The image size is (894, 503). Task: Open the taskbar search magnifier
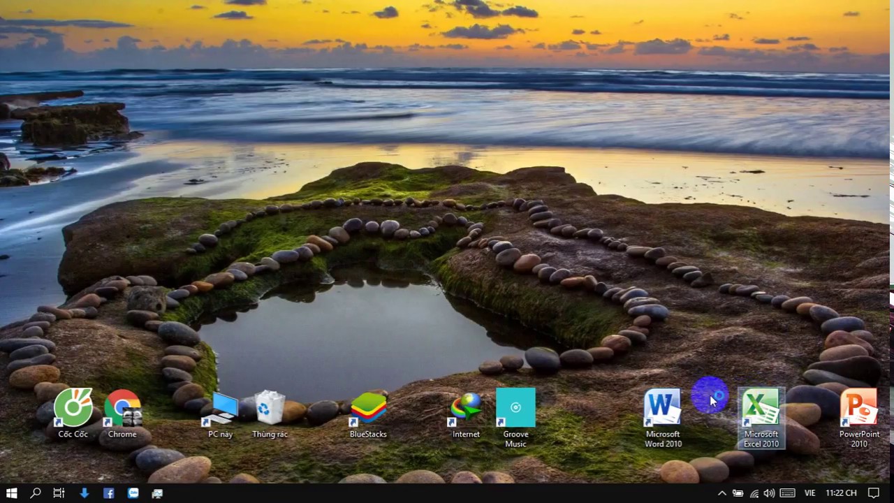tap(36, 493)
